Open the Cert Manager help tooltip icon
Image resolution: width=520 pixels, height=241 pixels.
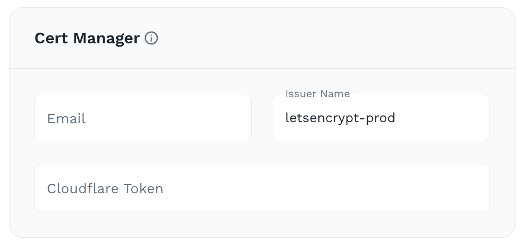pyautogui.click(x=151, y=38)
